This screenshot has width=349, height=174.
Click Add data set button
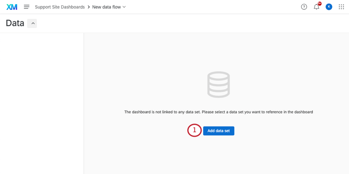coord(218,131)
